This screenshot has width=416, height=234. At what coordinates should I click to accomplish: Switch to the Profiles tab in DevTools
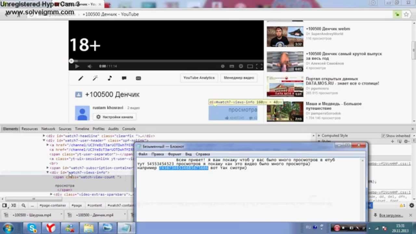pyautogui.click(x=98, y=129)
